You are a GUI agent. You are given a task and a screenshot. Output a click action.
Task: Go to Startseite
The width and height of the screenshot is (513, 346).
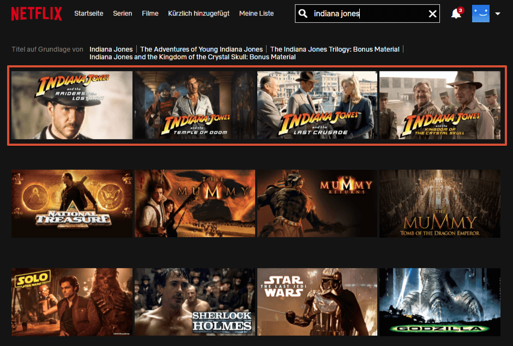[89, 14]
